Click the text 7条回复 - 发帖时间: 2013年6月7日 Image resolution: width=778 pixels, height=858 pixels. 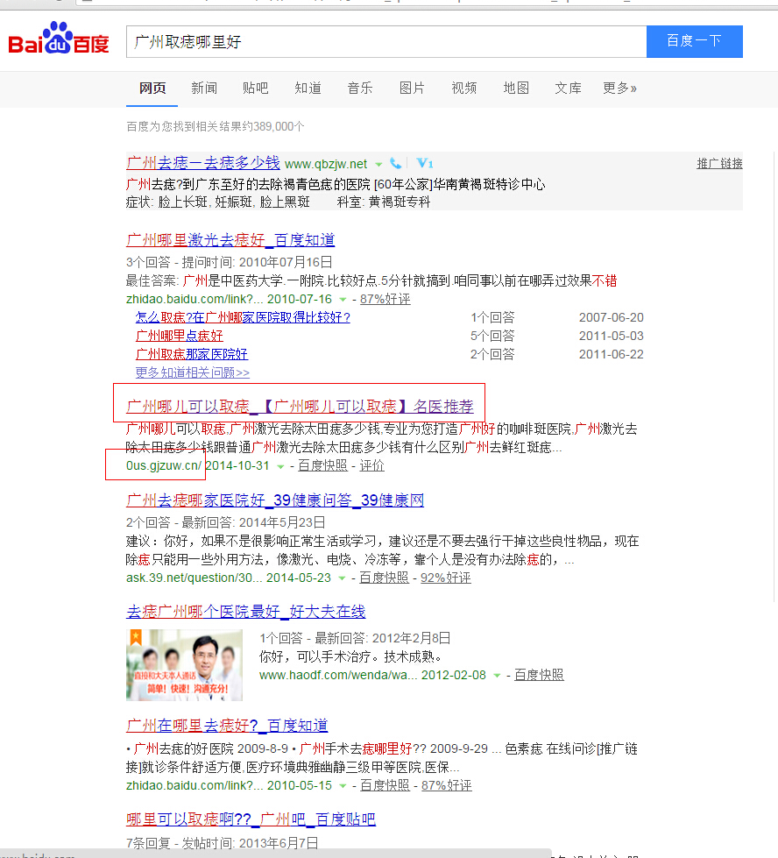(223, 843)
